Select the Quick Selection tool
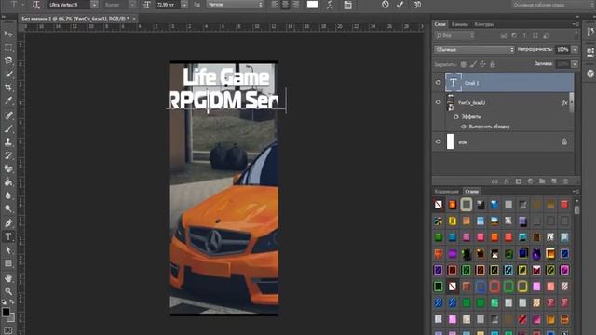 8,74
